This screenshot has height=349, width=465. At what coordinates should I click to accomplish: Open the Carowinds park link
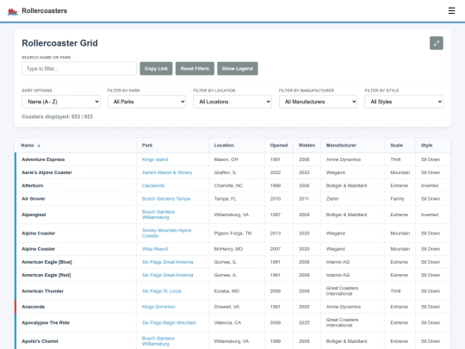[153, 186]
